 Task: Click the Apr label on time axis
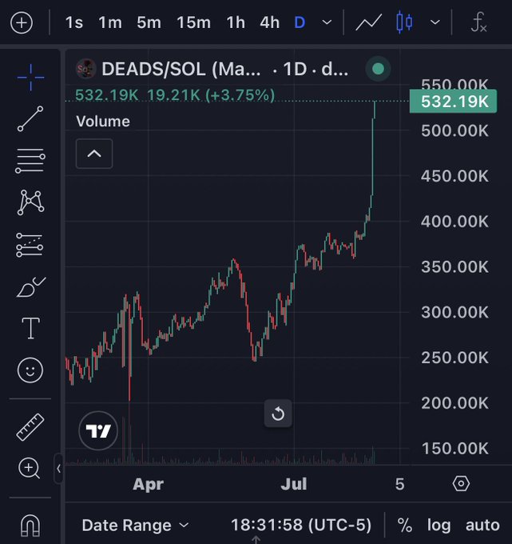[x=149, y=484]
